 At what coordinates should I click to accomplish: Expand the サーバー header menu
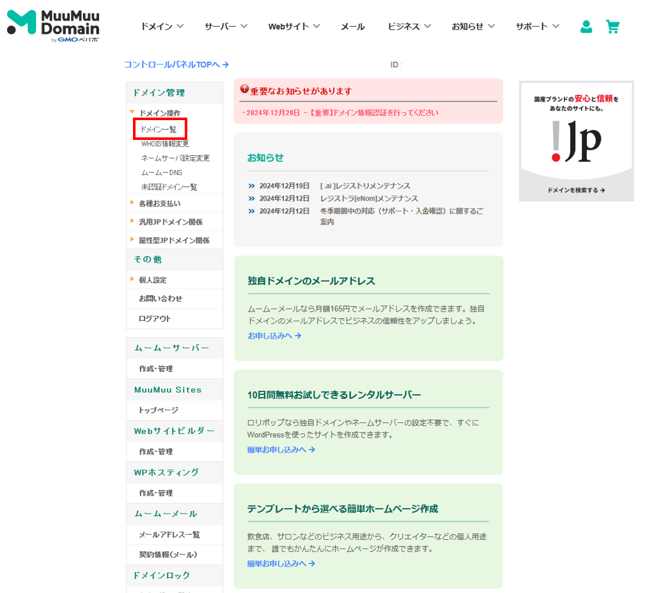coord(226,26)
